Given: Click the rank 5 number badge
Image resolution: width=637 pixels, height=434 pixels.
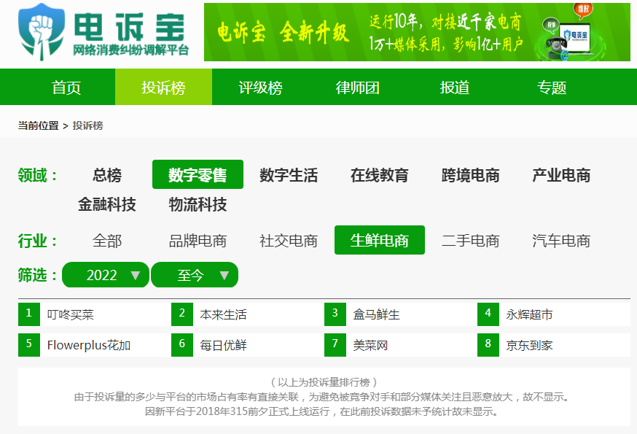Looking at the screenshot, I should point(29,345).
